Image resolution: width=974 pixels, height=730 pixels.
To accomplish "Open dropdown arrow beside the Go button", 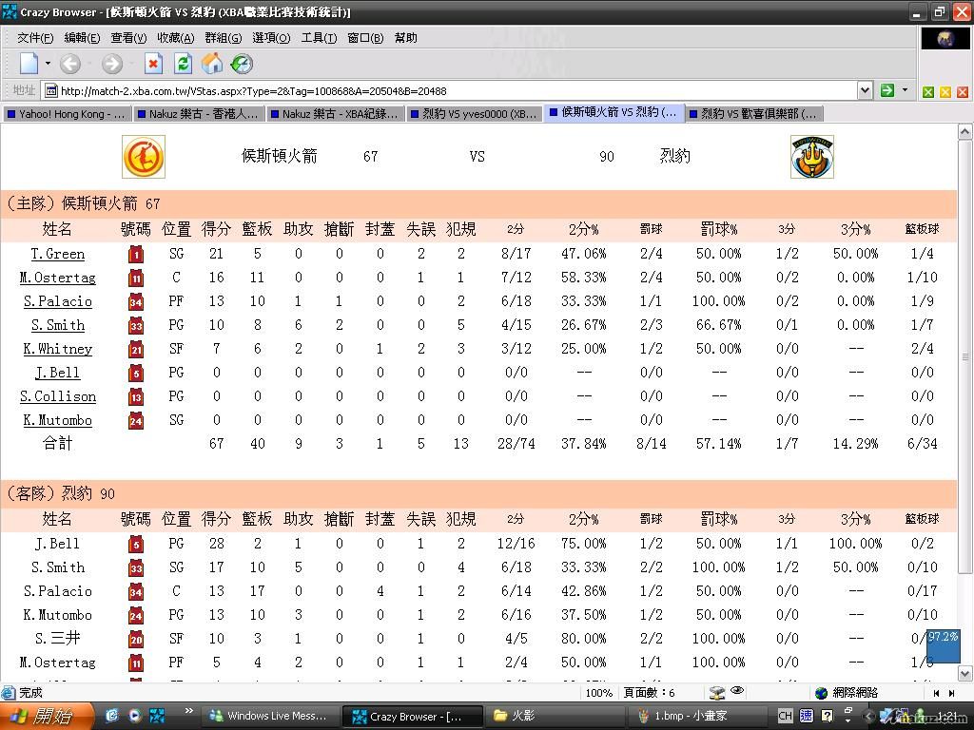I will pos(905,90).
